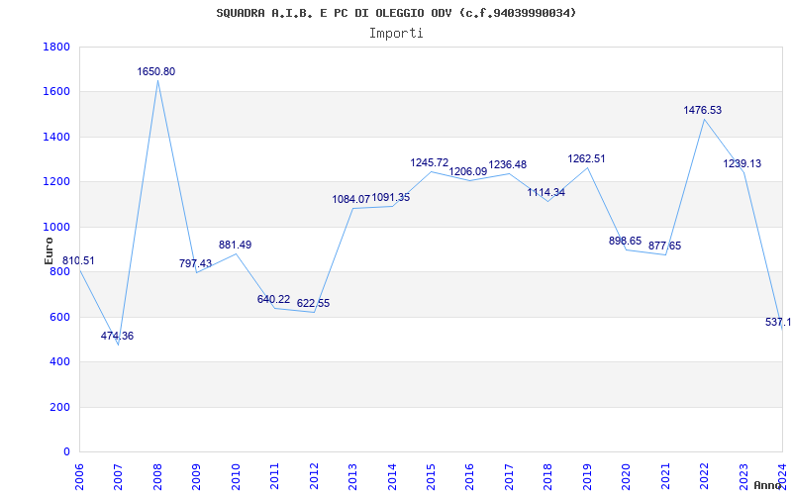Select the 1114.34 data label
The width and height of the screenshot is (792, 495).
coord(546,192)
